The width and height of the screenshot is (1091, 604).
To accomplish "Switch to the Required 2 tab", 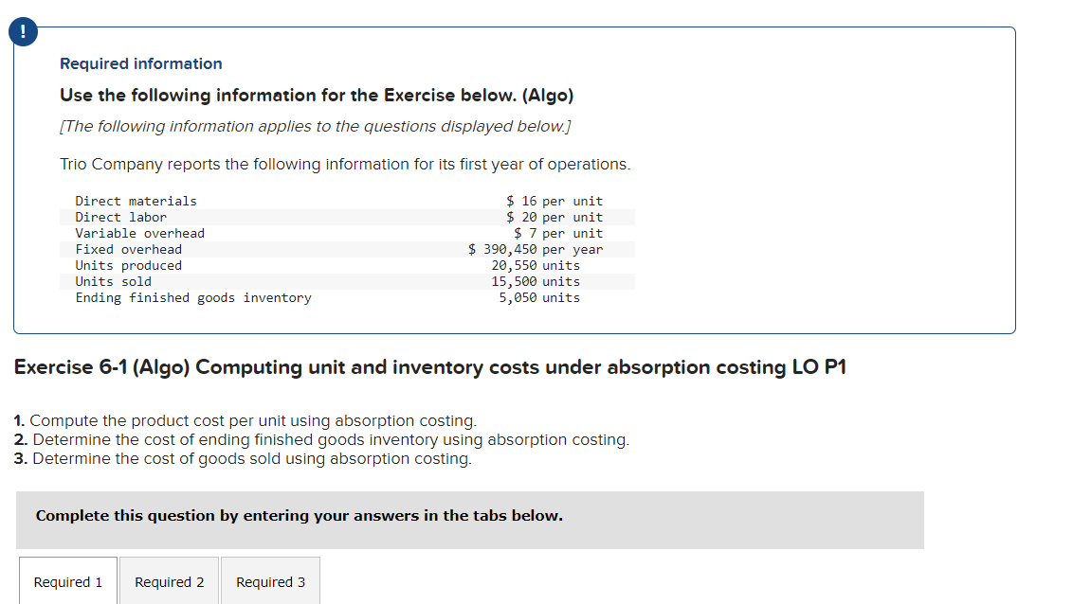I will [169, 581].
